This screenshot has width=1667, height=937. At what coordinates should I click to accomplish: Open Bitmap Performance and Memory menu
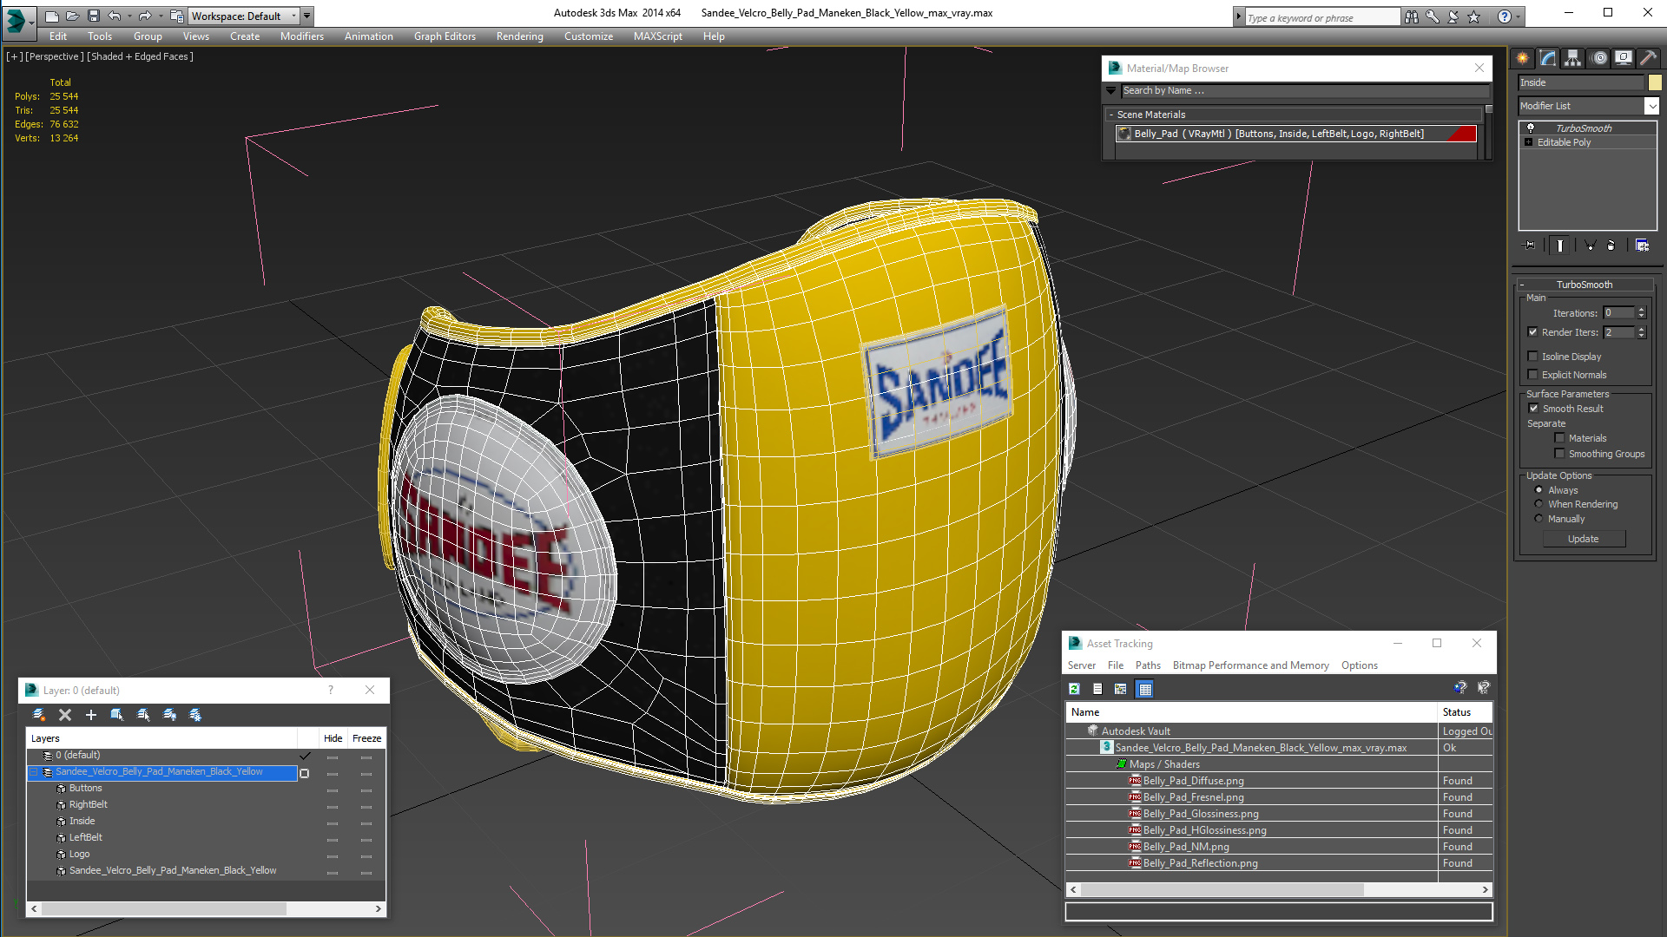(1250, 665)
